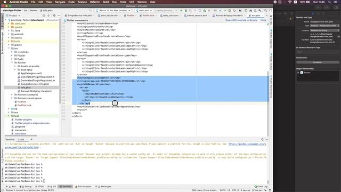Click the locate-file target icon in Project panel
This screenshot has width=341, height=192.
44,15
